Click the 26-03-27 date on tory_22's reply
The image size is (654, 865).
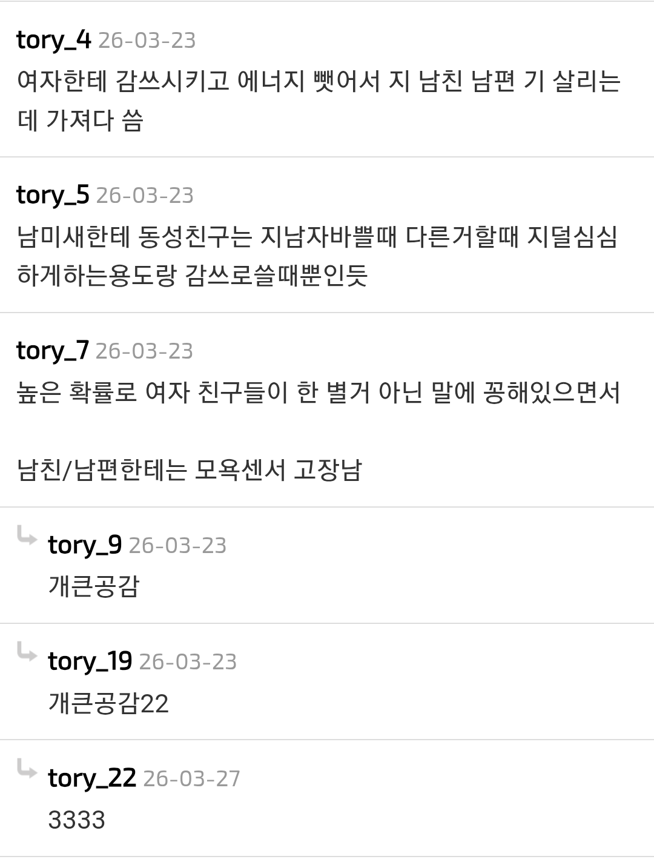[191, 778]
